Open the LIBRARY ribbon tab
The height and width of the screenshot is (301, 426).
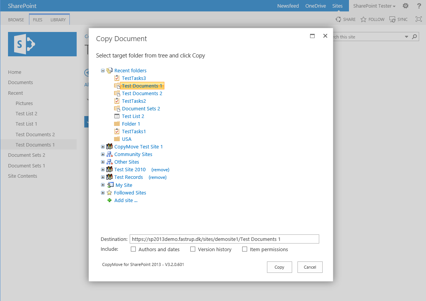tap(58, 19)
